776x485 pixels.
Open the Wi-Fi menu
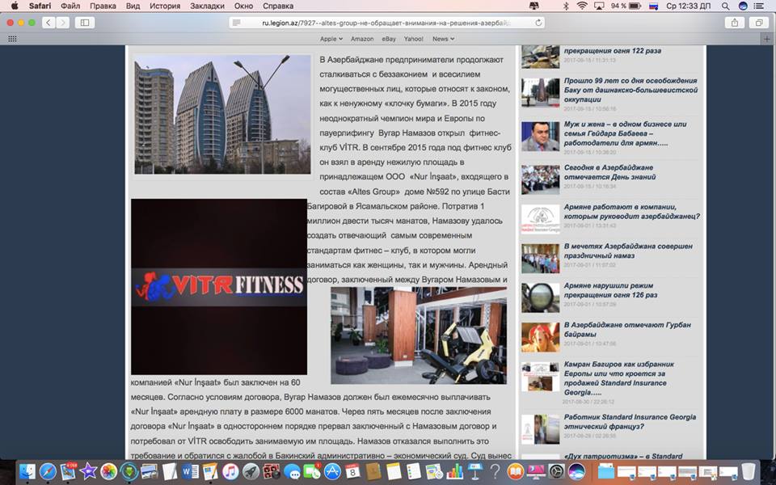point(582,6)
